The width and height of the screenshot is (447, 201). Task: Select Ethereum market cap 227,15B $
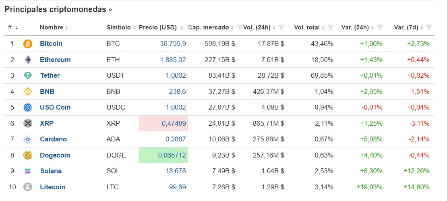point(220,60)
